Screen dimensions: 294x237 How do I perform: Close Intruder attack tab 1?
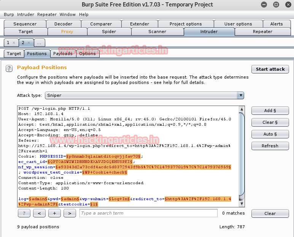14,43
